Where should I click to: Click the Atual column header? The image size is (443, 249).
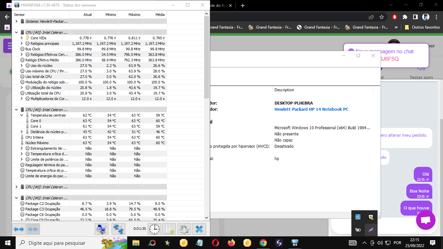(81, 15)
